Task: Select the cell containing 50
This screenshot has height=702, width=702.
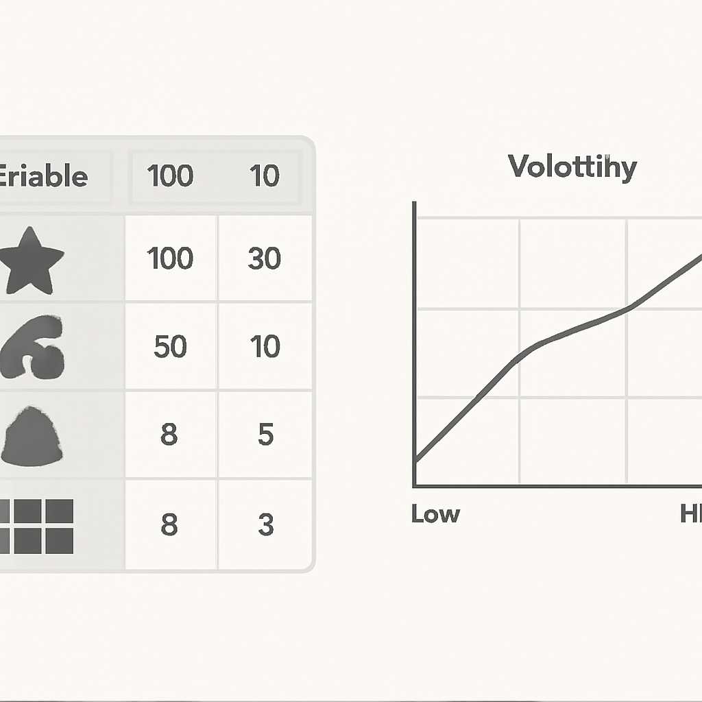Action: coord(170,346)
